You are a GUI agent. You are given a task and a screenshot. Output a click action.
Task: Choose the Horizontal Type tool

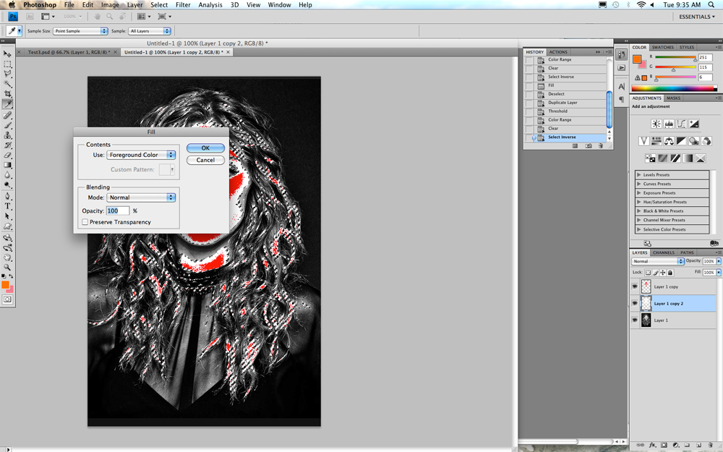7,206
